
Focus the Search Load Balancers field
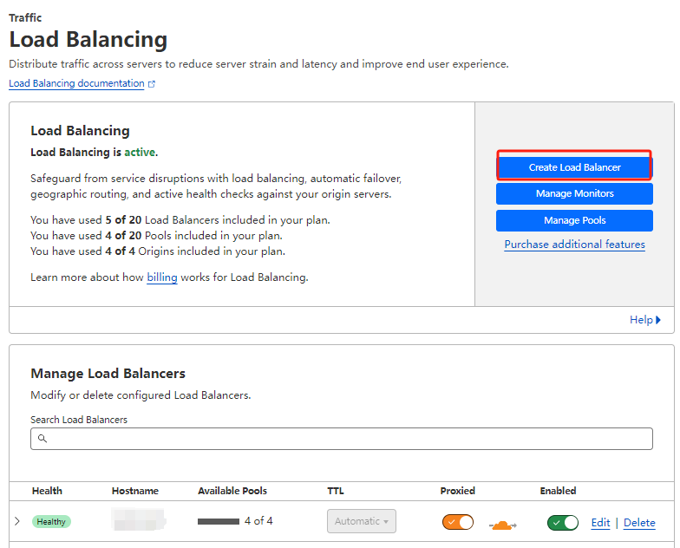point(347,439)
